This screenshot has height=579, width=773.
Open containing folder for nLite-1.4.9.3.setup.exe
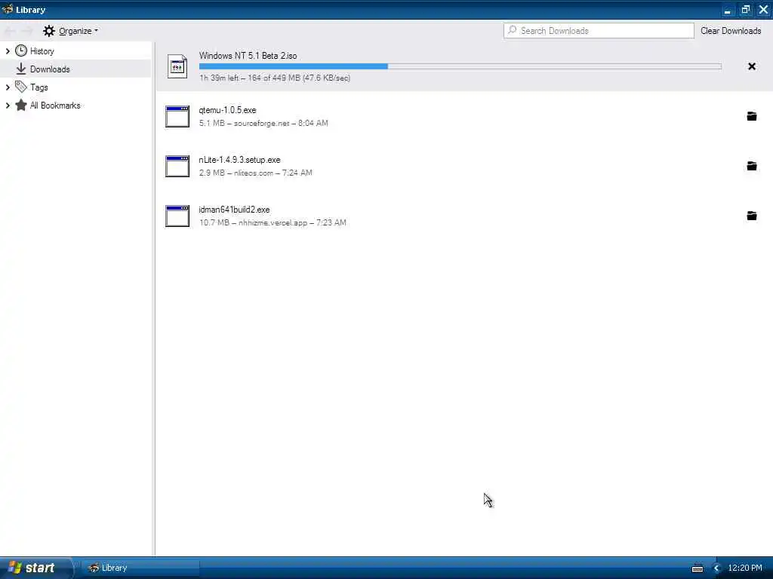click(751, 166)
